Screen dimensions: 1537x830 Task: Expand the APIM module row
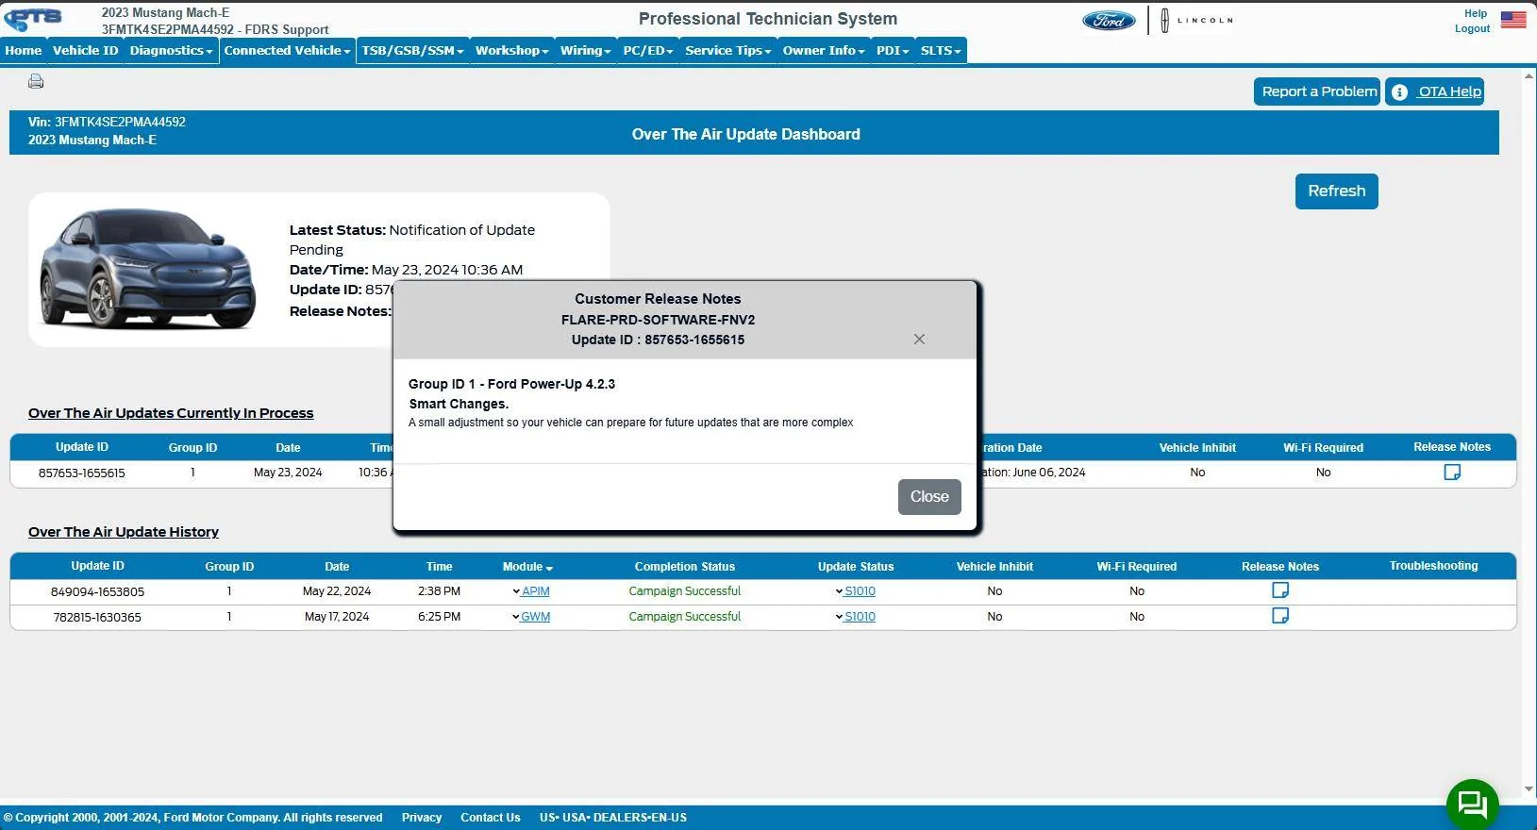coord(530,591)
